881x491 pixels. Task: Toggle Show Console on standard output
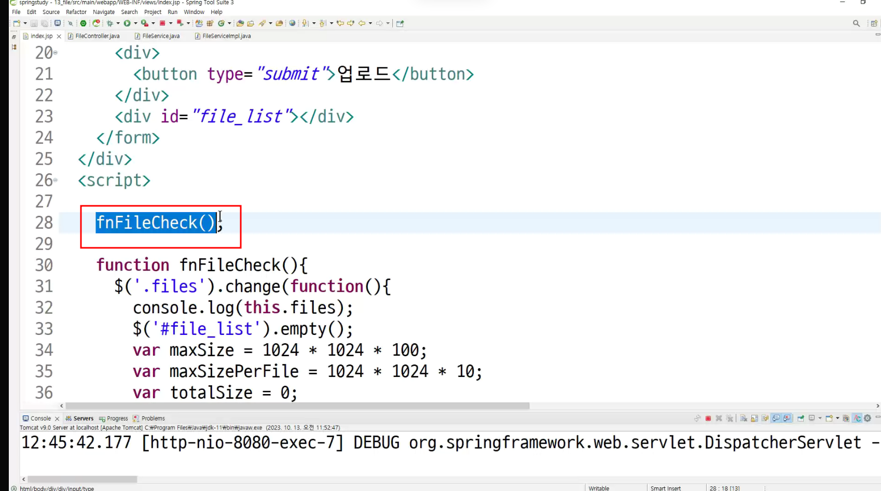(x=776, y=418)
